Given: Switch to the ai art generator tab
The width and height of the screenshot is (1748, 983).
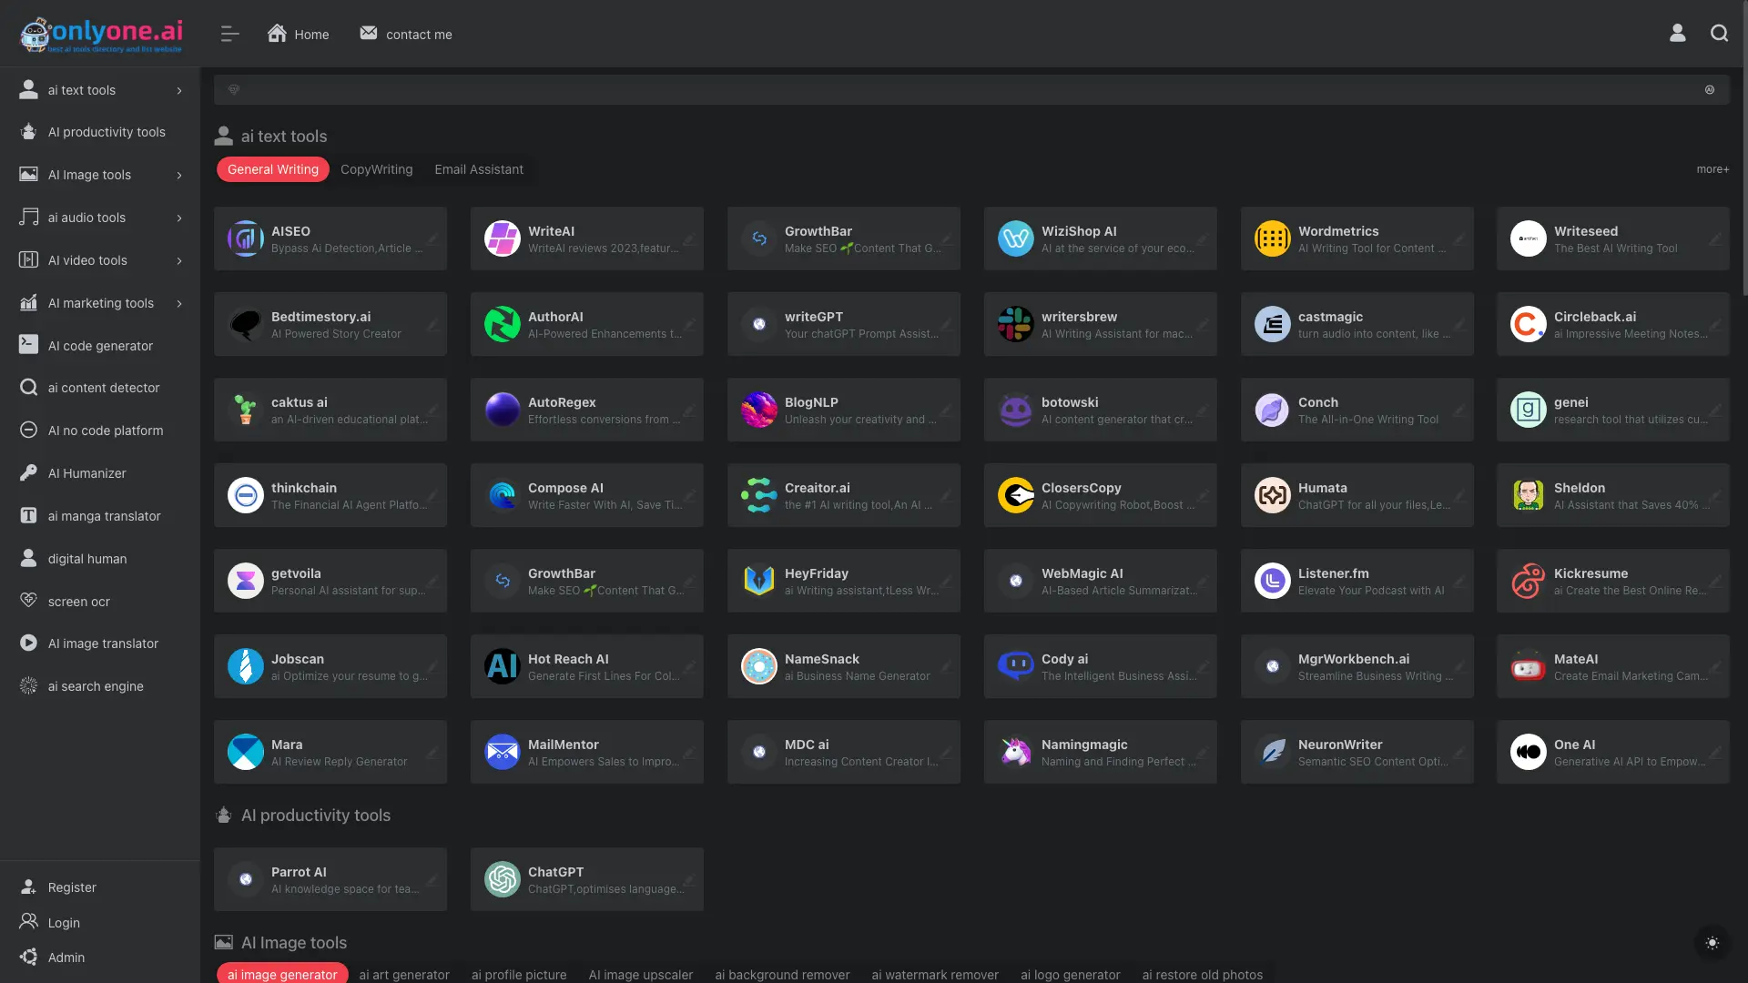Looking at the screenshot, I should pos(404,974).
